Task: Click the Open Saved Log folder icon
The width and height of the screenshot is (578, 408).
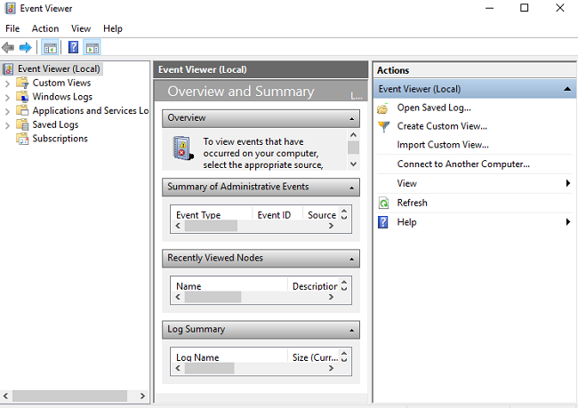Action: pos(383,108)
